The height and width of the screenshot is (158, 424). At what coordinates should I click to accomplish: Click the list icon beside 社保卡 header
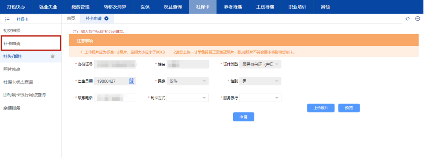[7, 20]
